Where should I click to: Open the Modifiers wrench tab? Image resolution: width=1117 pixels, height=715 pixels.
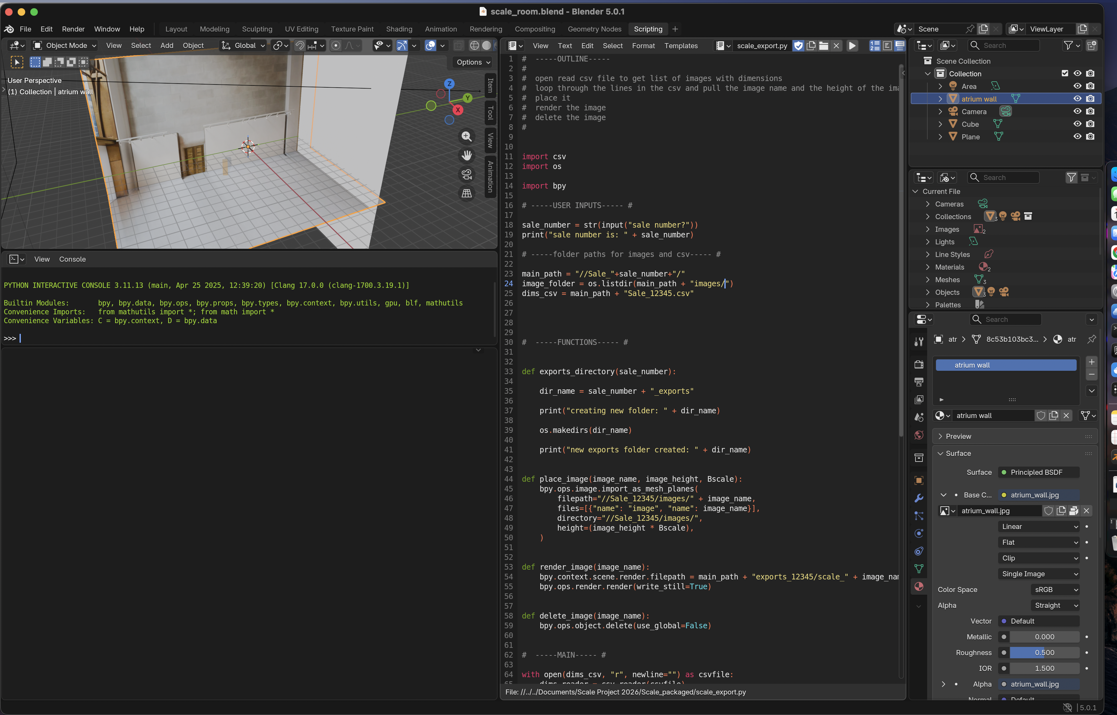[919, 498]
